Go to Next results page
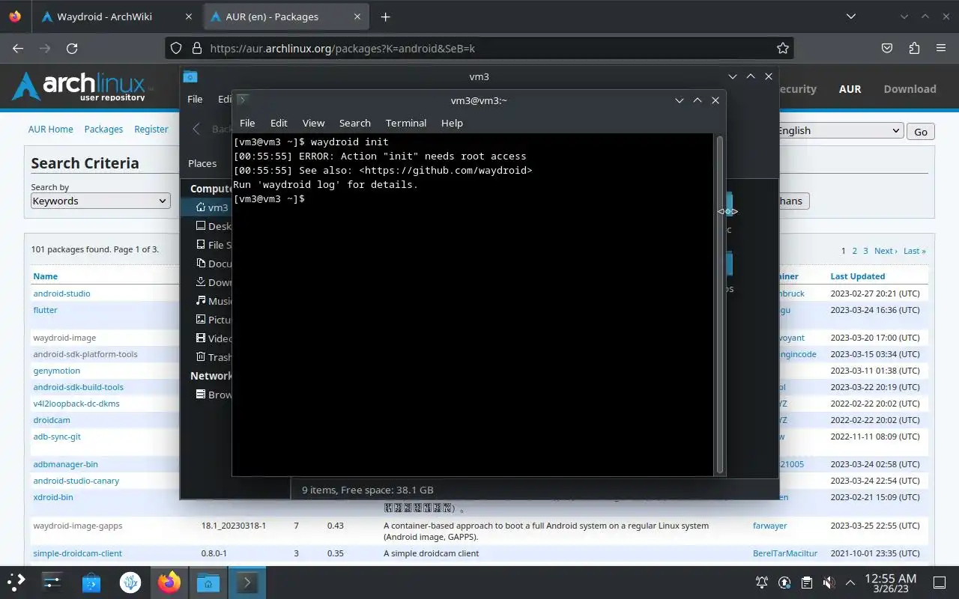 (x=885, y=251)
